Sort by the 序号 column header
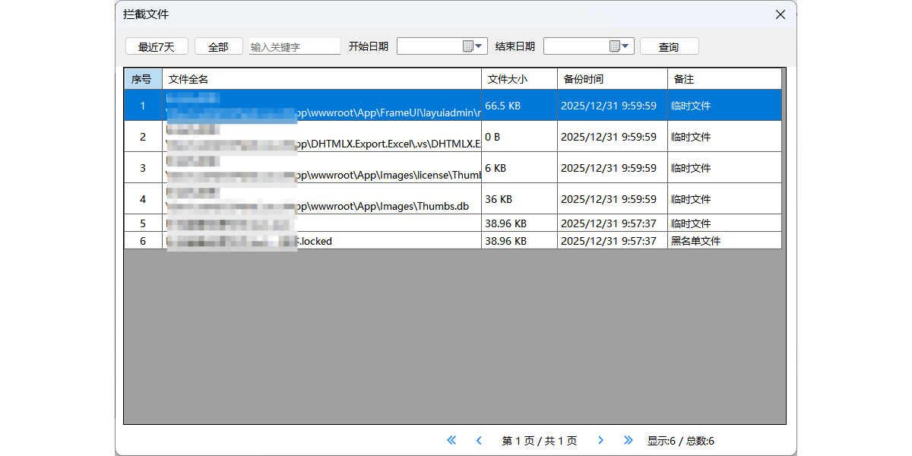This screenshot has width=912, height=456. point(142,79)
